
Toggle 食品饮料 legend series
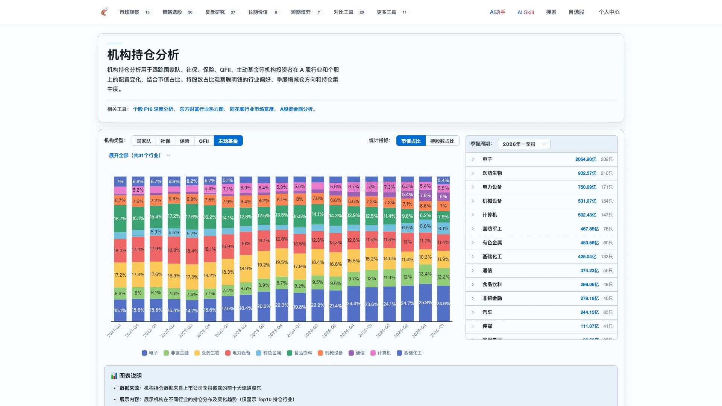(x=299, y=353)
